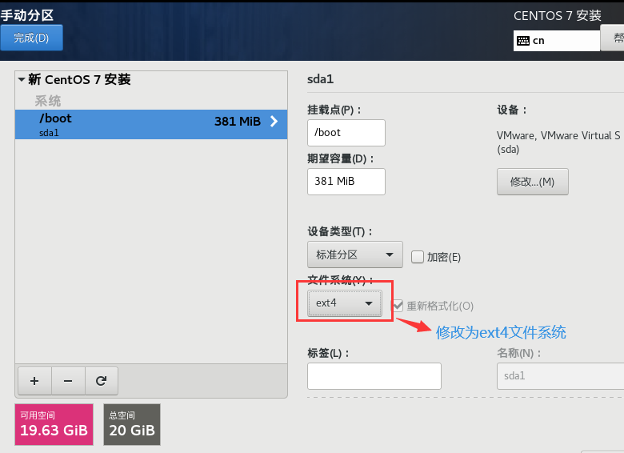
Task: Enable the 加密 encryption checkbox
Action: point(417,257)
